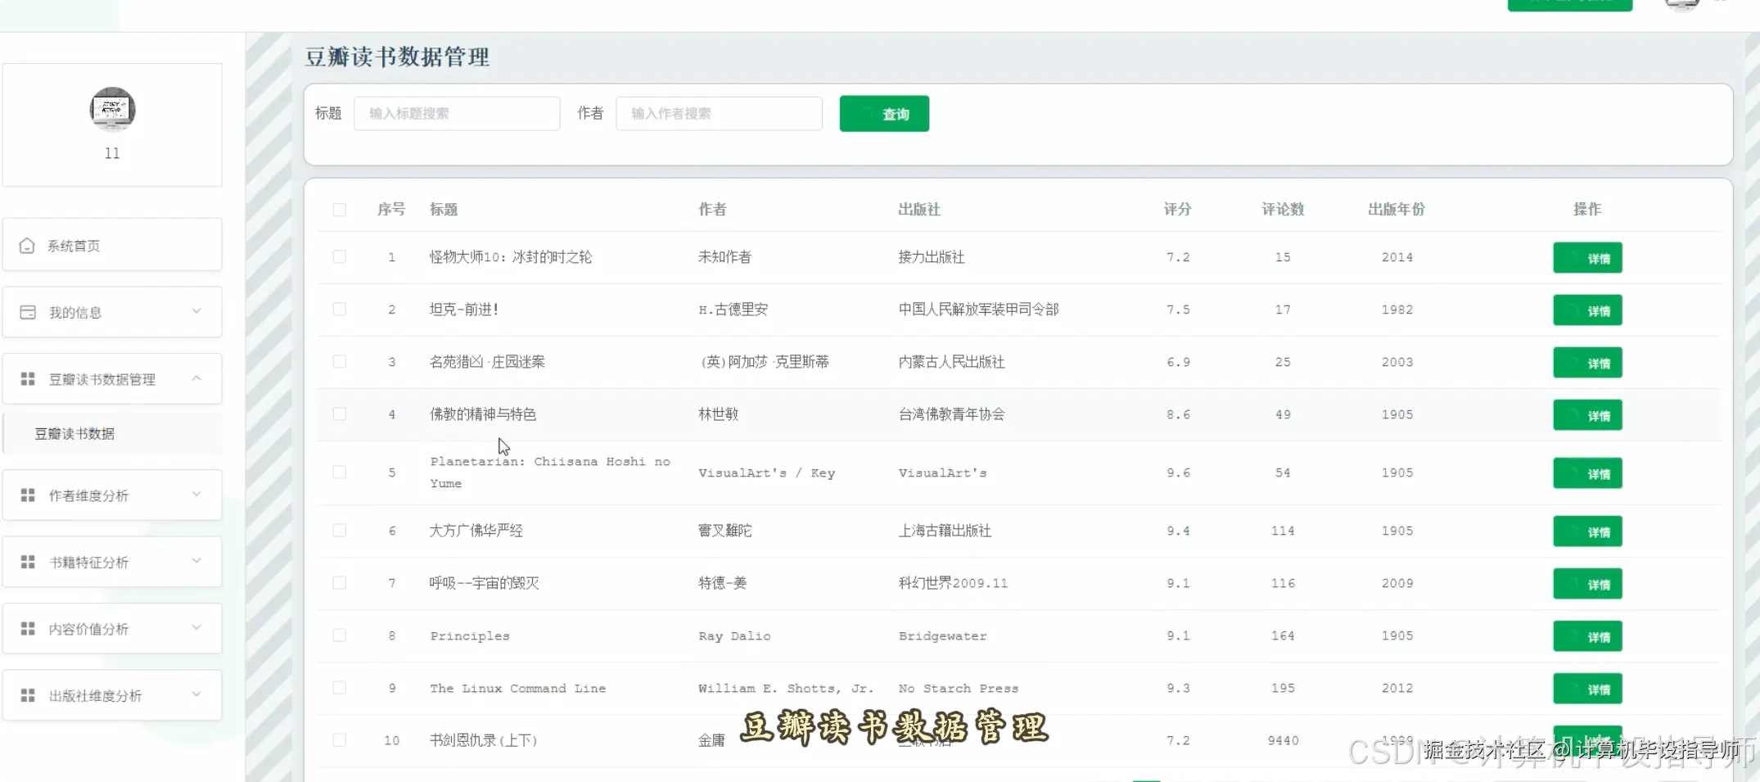Check the row for 怪物大师10：冰封的时之轮

[x=340, y=257]
